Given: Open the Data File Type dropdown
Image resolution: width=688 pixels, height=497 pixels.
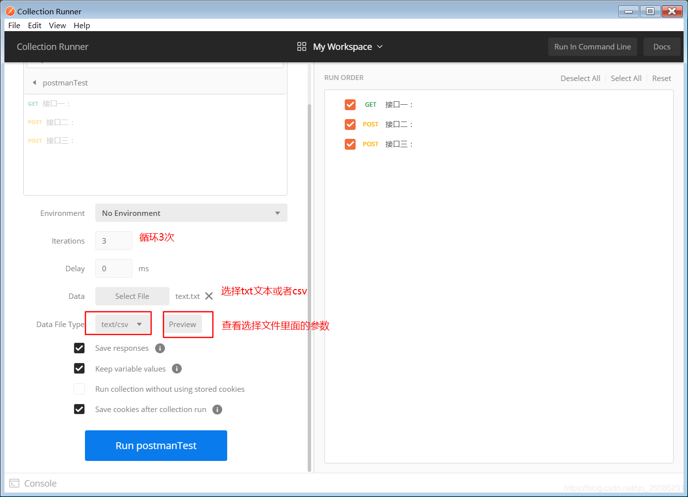Looking at the screenshot, I should pos(122,324).
